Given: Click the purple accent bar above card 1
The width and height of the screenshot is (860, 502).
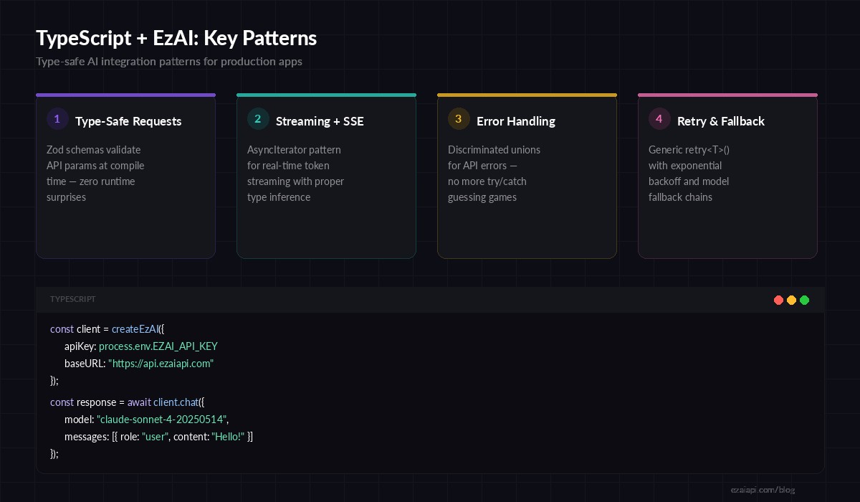Looking at the screenshot, I should 125,95.
